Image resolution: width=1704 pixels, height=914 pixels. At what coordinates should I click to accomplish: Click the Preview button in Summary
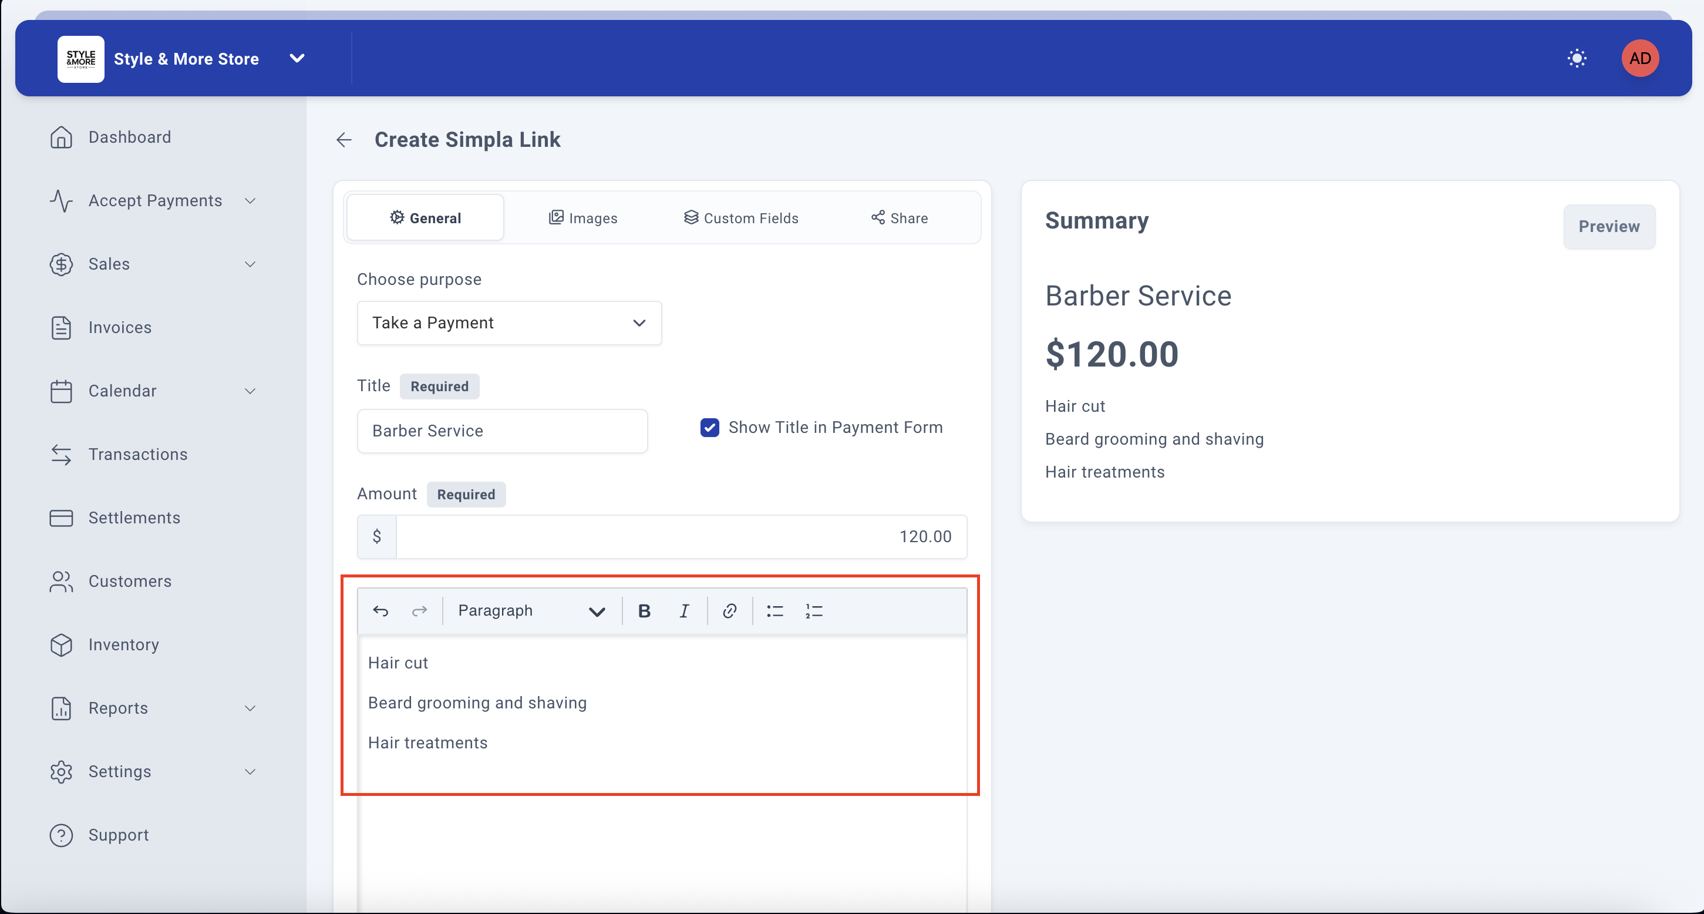pos(1608,226)
